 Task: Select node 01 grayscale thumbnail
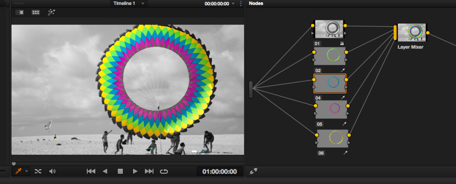[330, 29]
